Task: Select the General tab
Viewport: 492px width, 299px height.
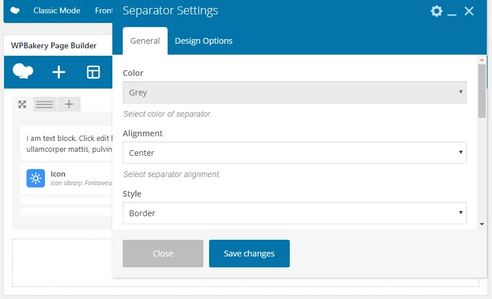Action: [145, 41]
